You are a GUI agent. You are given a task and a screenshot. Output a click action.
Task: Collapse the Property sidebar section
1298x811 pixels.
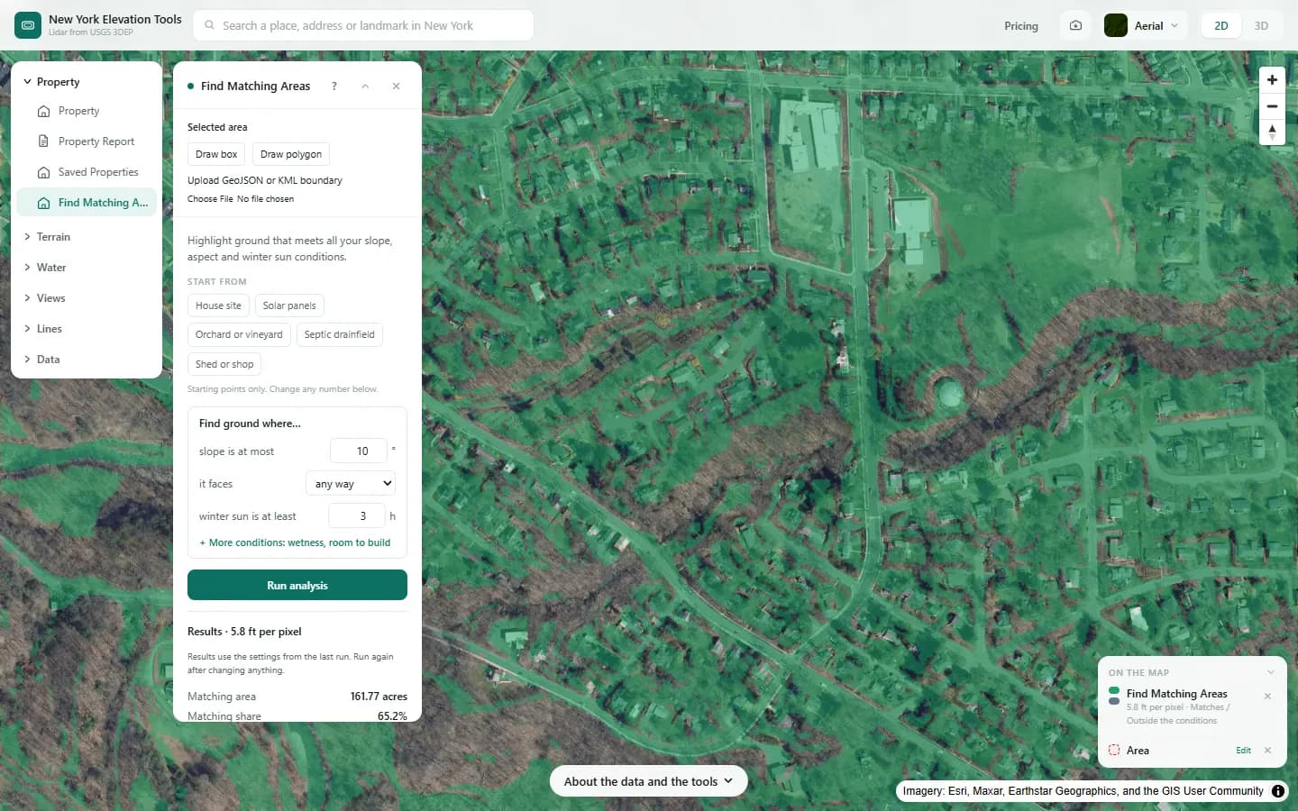[87, 82]
